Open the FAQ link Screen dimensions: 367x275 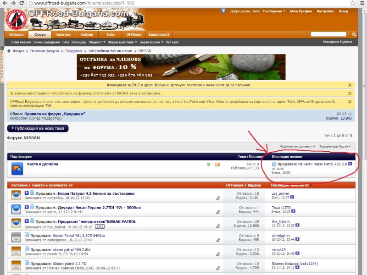(x=66, y=42)
